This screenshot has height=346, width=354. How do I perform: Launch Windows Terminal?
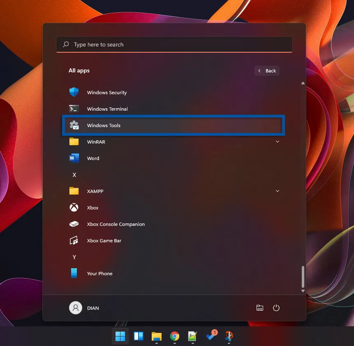click(x=107, y=109)
